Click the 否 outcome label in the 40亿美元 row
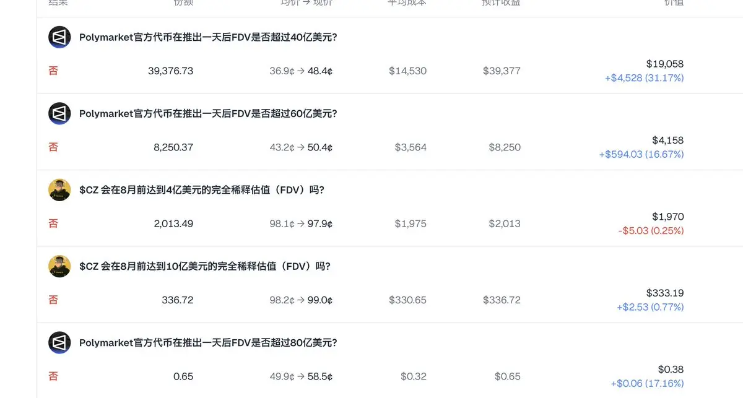 pyautogui.click(x=53, y=71)
